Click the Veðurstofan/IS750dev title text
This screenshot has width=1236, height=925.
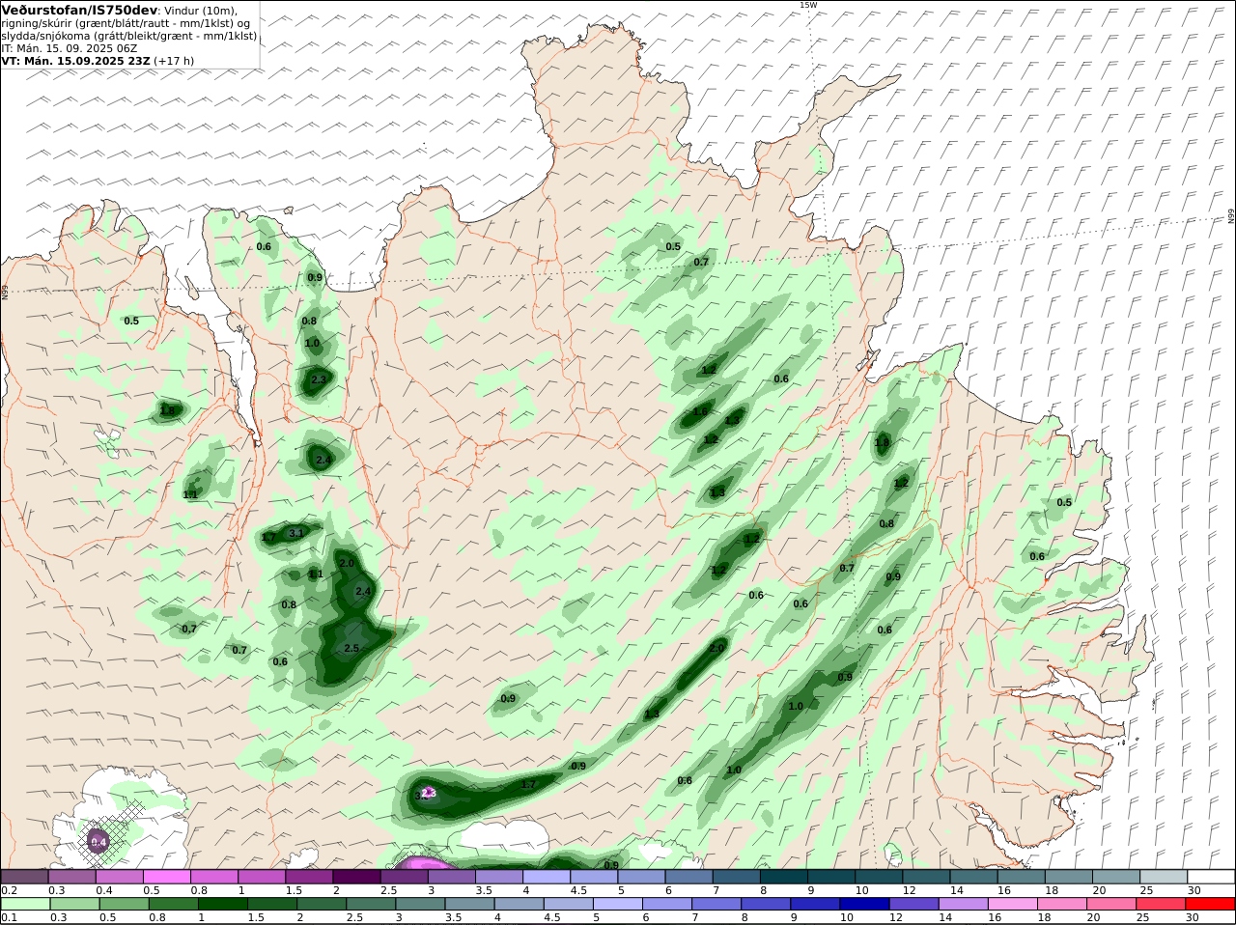tap(79, 10)
